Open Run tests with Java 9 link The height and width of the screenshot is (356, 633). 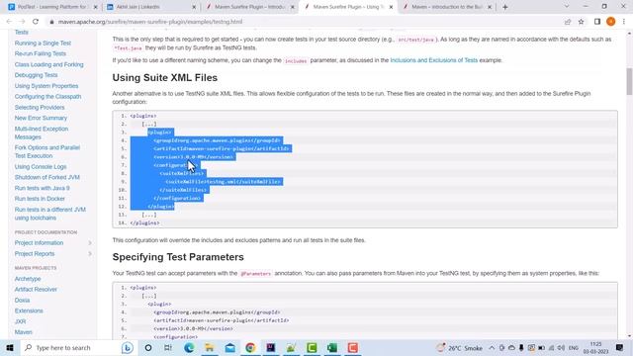click(x=42, y=188)
